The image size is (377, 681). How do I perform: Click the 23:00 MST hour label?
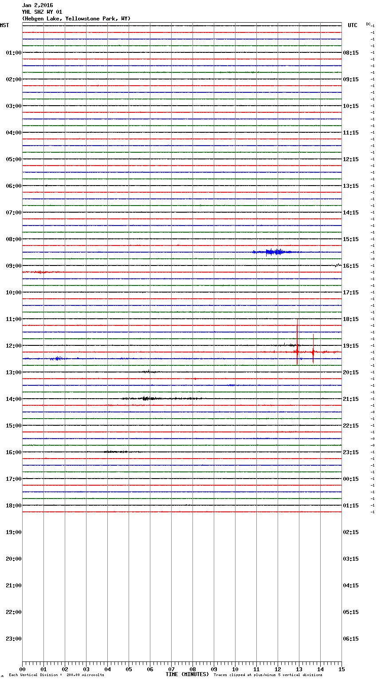click(x=14, y=639)
